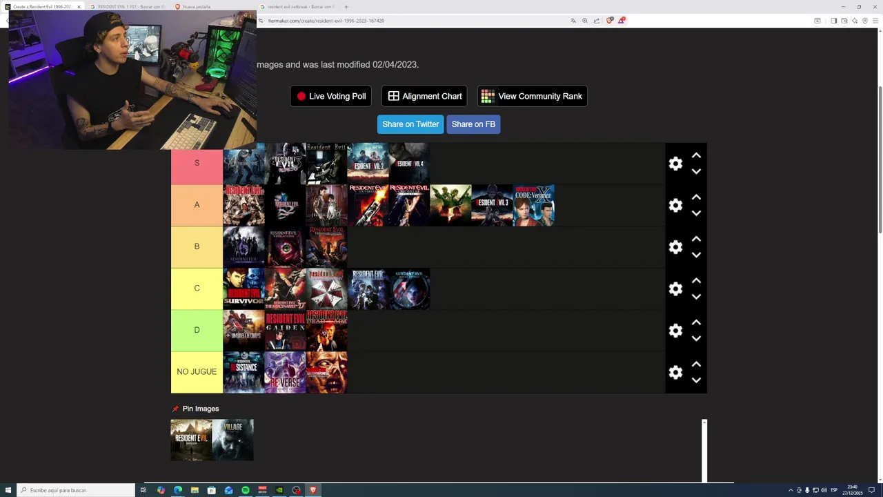Open Brave browser from the taskbar
This screenshot has height=497, width=883.
pos(313,490)
